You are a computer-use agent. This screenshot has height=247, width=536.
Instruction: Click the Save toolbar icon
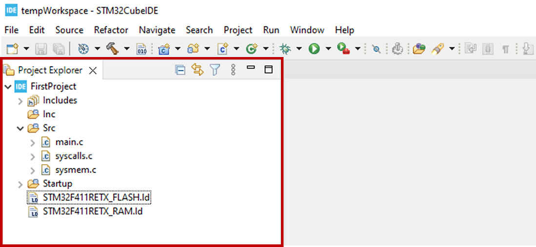(41, 49)
